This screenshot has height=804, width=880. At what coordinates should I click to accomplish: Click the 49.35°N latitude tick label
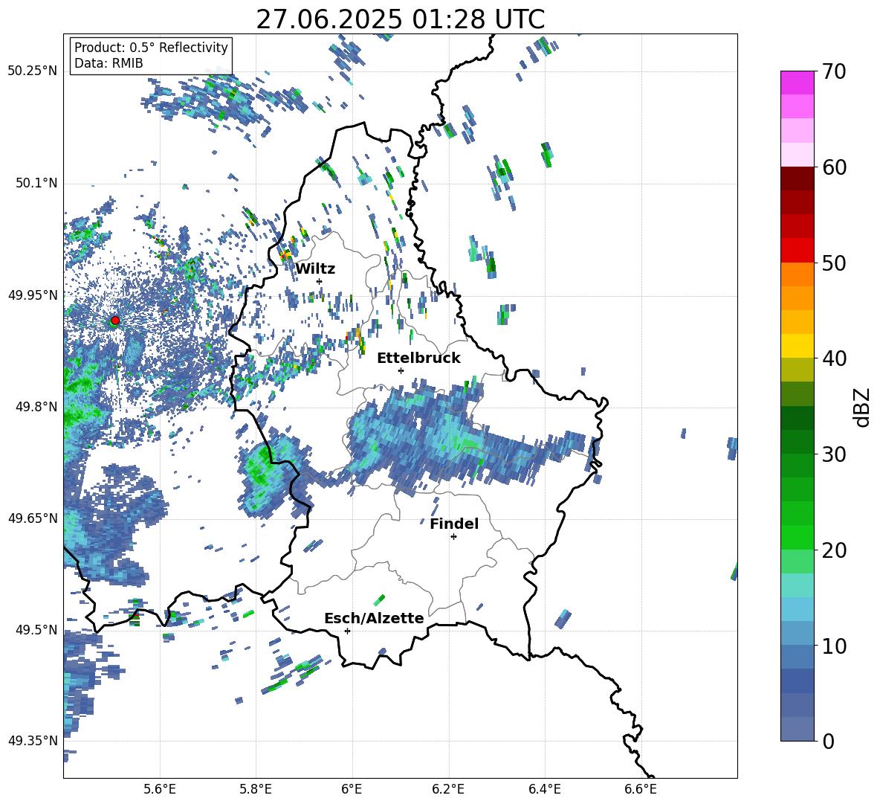[33, 741]
